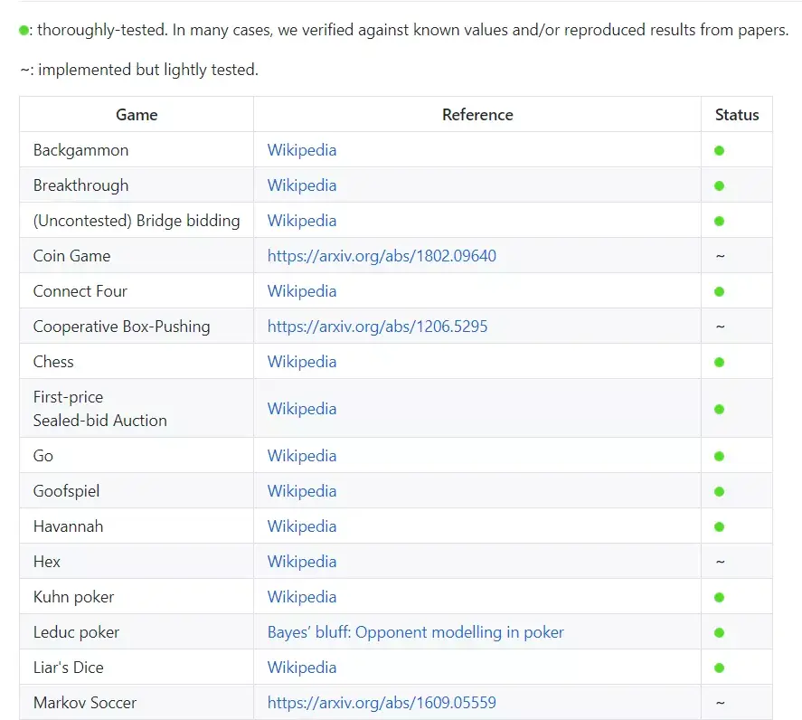This screenshot has width=802, height=720.
Task: Open "Bayes' bluff: Opponent modelling in poker" link
Action: (x=415, y=632)
